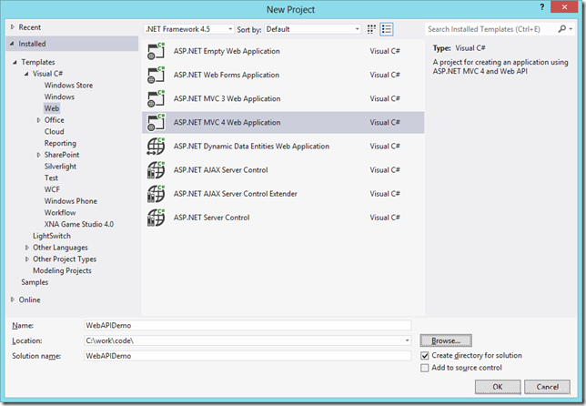Click the ASP.NET Server Control icon
This screenshot has height=406, width=586.
coord(156,218)
